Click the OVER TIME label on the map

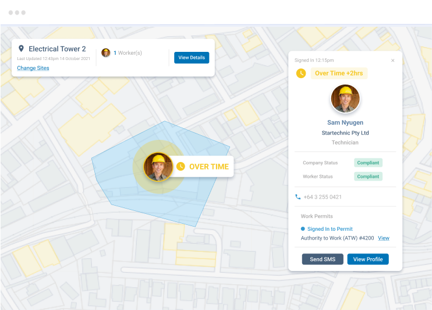[209, 167]
